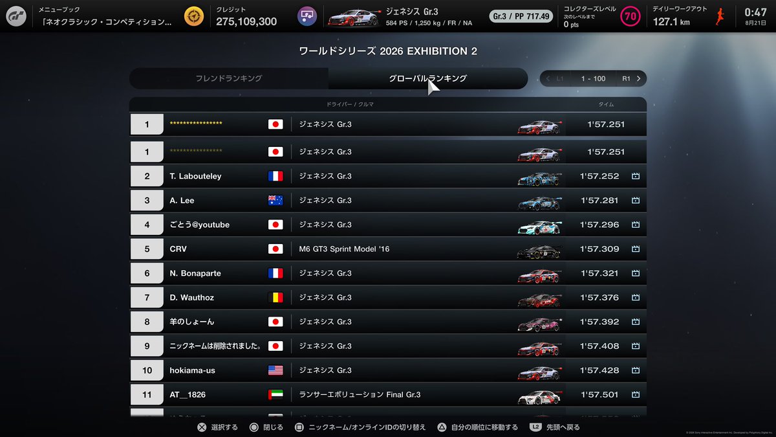This screenshot has width=776, height=437.
Task: Switch to the フレンドランキング tab
Action: [229, 78]
